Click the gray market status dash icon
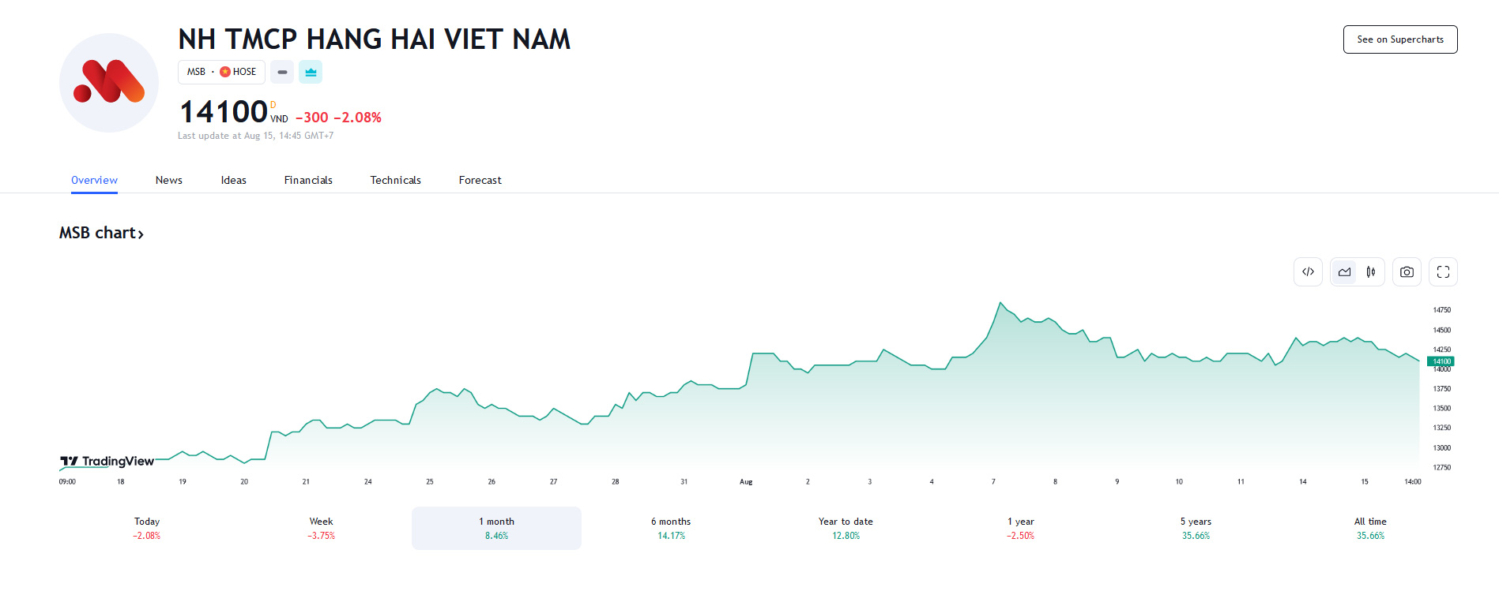This screenshot has height=591, width=1499. (282, 72)
